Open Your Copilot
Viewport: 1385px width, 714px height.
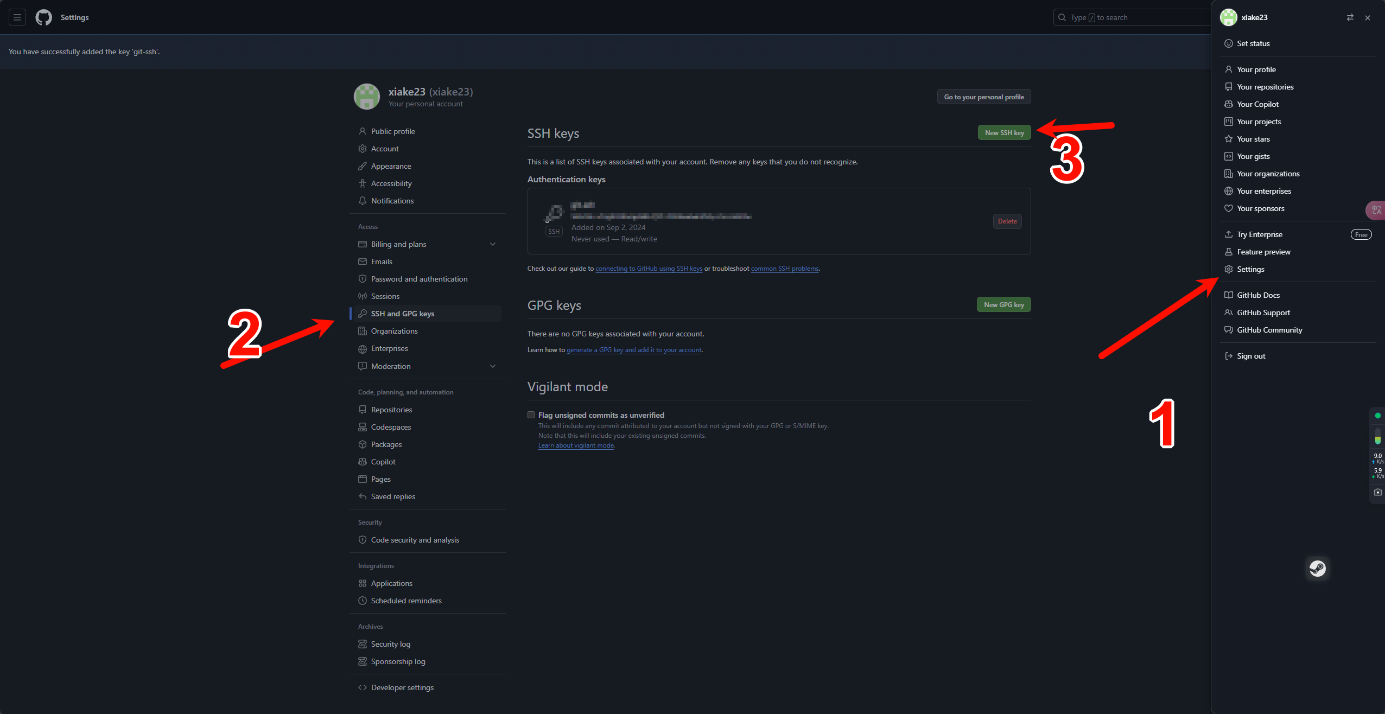click(x=1298, y=104)
